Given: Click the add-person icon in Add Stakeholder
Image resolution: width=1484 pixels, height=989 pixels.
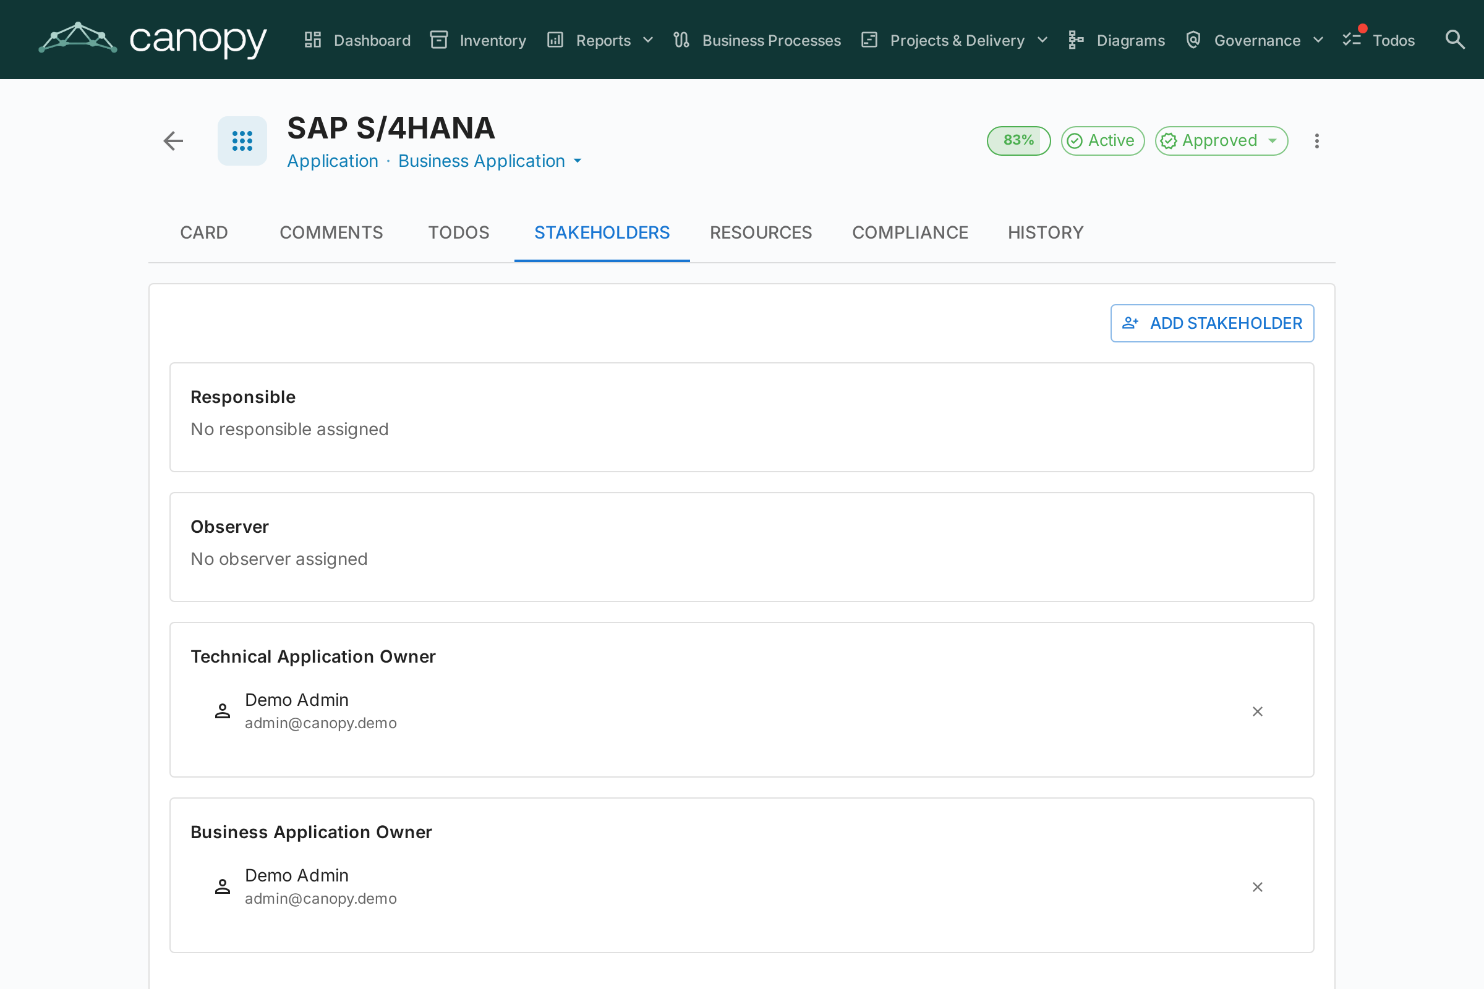Looking at the screenshot, I should 1130,323.
